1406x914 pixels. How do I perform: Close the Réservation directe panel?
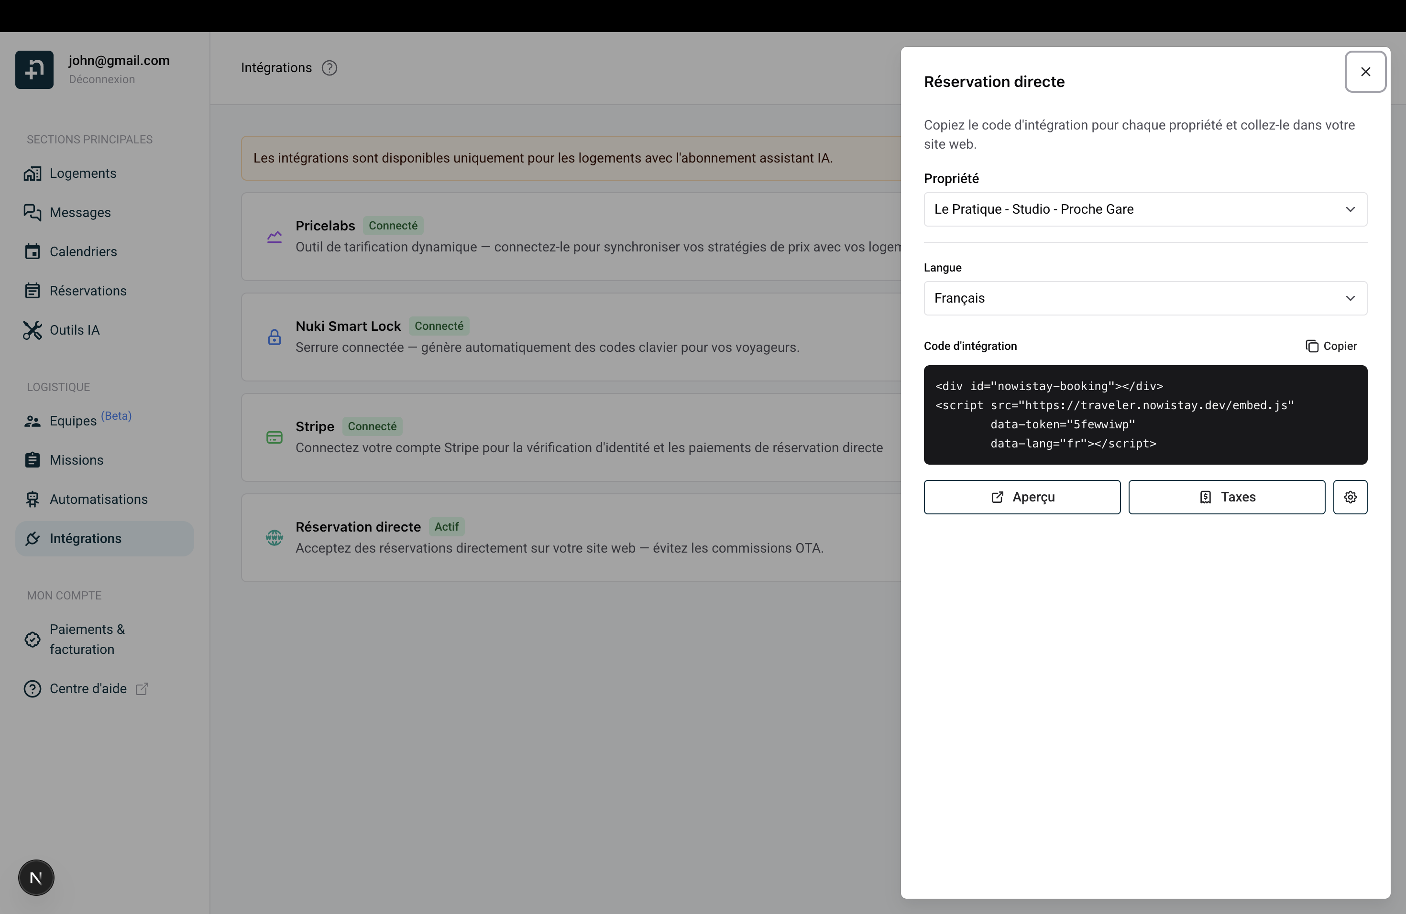pyautogui.click(x=1365, y=71)
